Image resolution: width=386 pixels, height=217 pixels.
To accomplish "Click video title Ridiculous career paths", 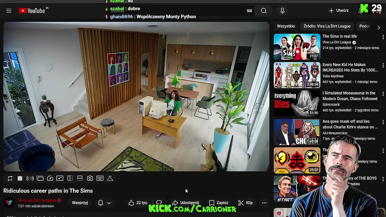I will (48, 191).
